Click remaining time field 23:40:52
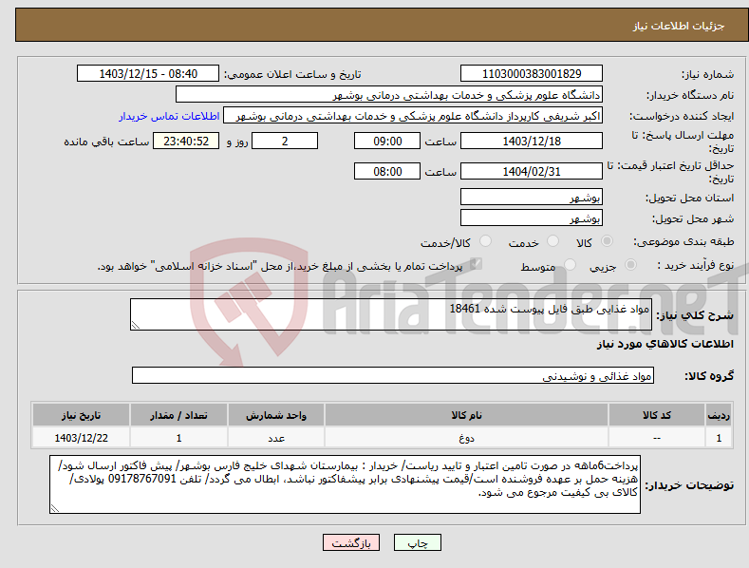Image resolution: width=749 pixels, height=568 pixels. pyautogui.click(x=186, y=141)
